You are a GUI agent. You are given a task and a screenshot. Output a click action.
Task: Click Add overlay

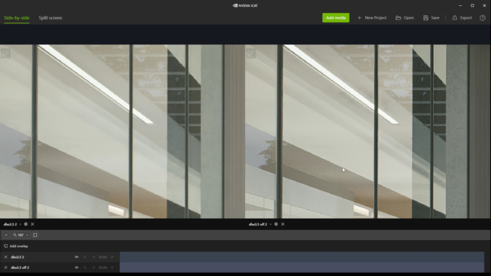[x=16, y=246]
